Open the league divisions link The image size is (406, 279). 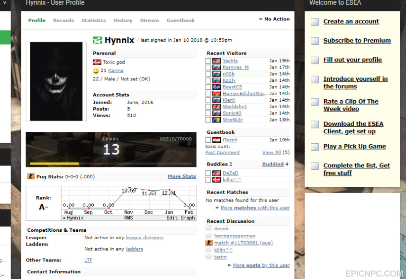[144, 238]
